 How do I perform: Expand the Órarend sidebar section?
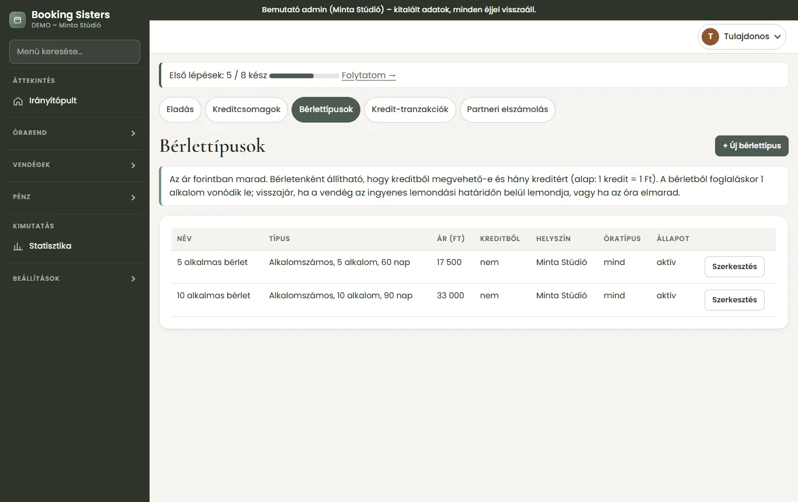75,133
